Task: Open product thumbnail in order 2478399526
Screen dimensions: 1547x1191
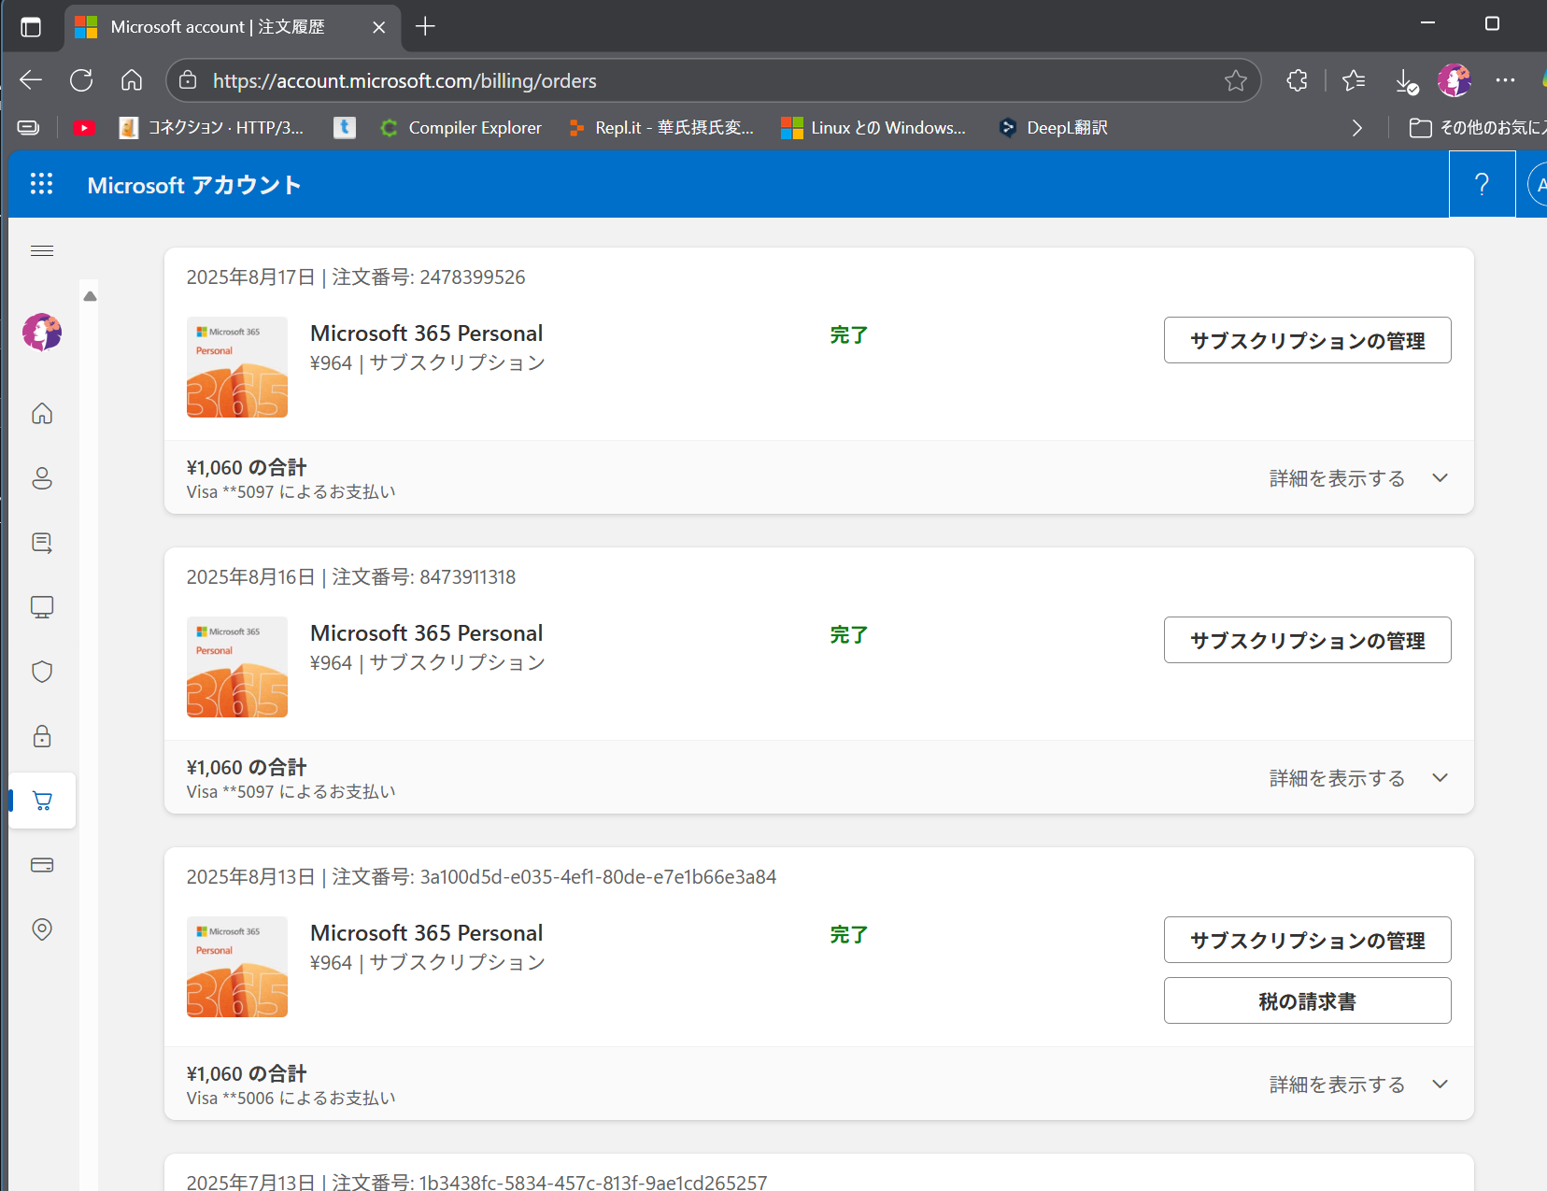Action: pos(237,367)
